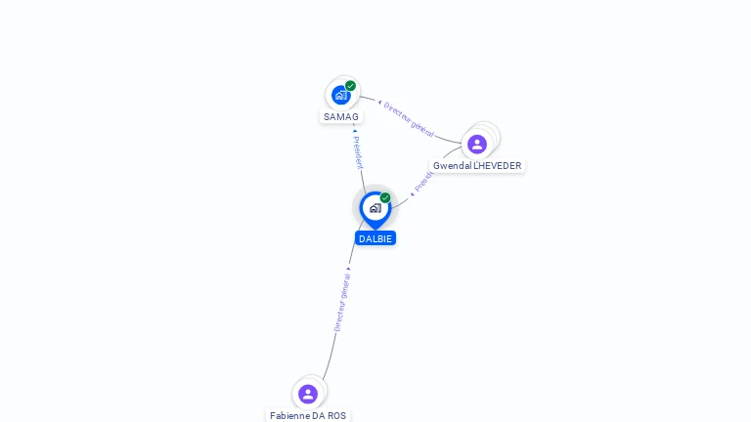Open the Fabienne DA ROS name label

click(308, 416)
